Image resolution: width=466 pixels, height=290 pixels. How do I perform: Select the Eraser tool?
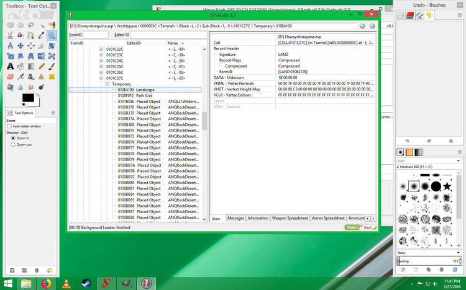pyautogui.click(x=11, y=76)
